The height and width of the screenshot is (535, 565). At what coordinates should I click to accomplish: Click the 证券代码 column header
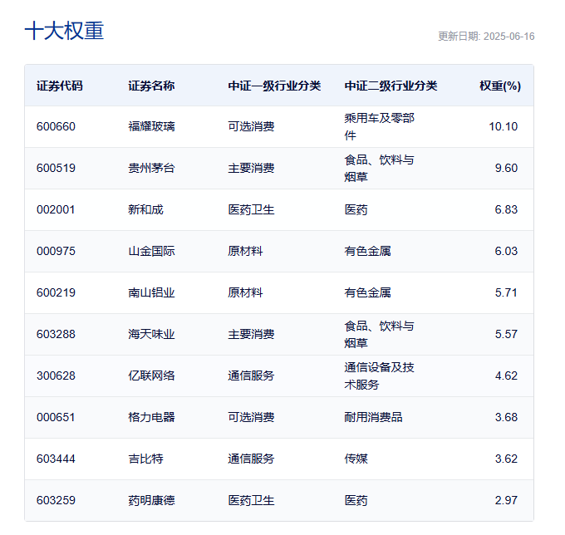[x=60, y=86]
